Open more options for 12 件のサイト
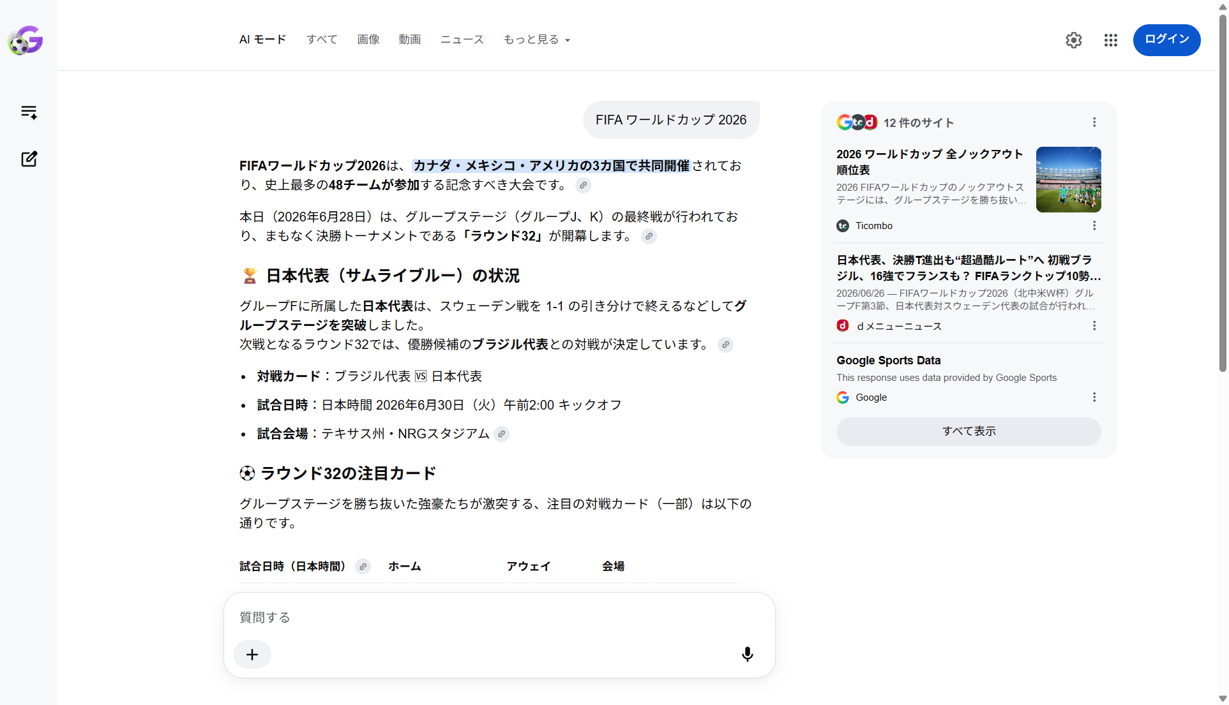1229x705 pixels. (x=1094, y=122)
